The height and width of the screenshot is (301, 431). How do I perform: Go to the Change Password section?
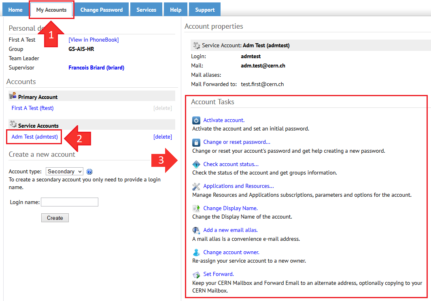pyautogui.click(x=101, y=9)
